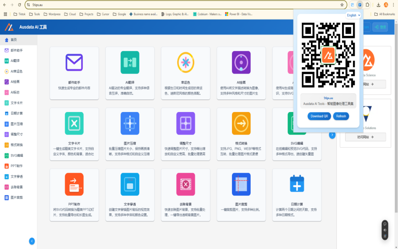398x249 pixels.
Task: Open the Cursor bookmark folder
Action: (x=103, y=14)
